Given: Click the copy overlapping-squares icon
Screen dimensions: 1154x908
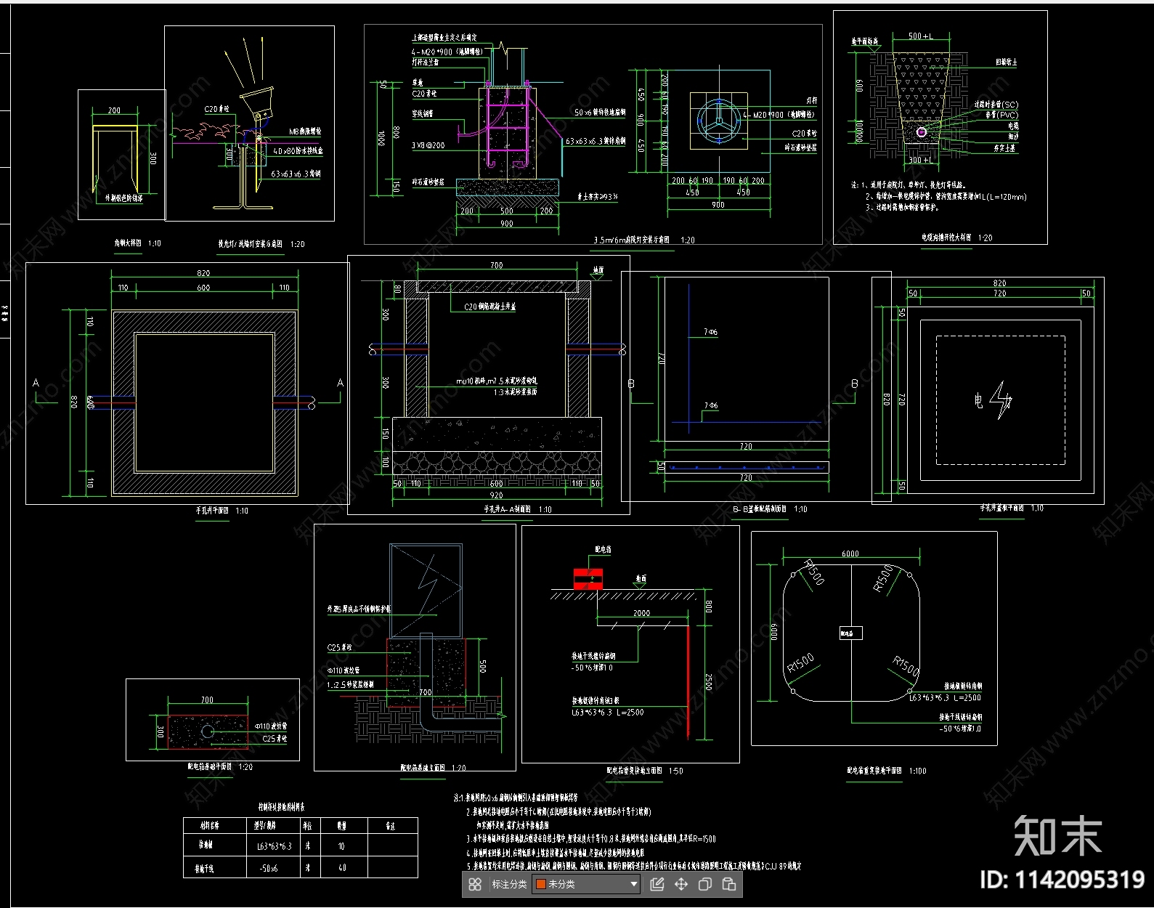Looking at the screenshot, I should (x=705, y=884).
